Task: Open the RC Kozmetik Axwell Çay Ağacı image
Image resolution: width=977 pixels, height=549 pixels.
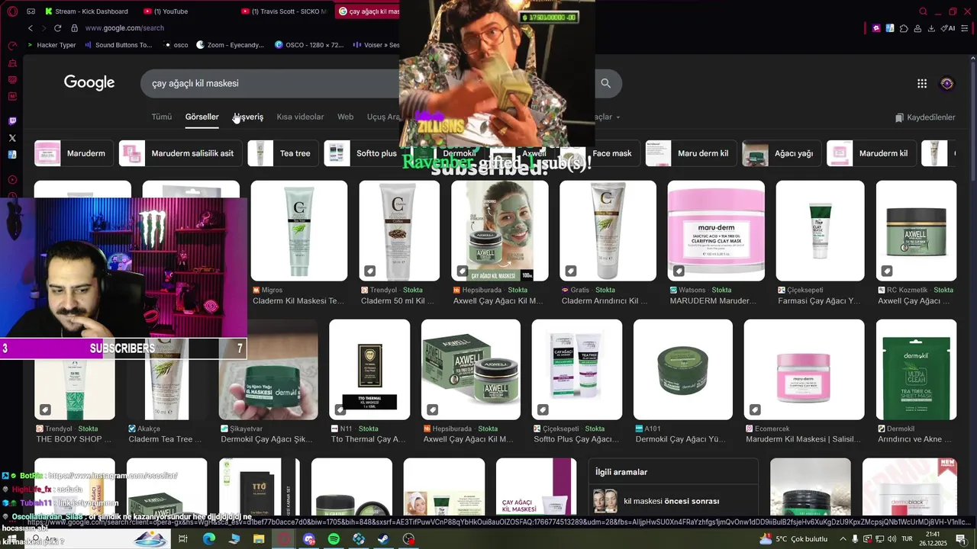Action: click(916, 231)
